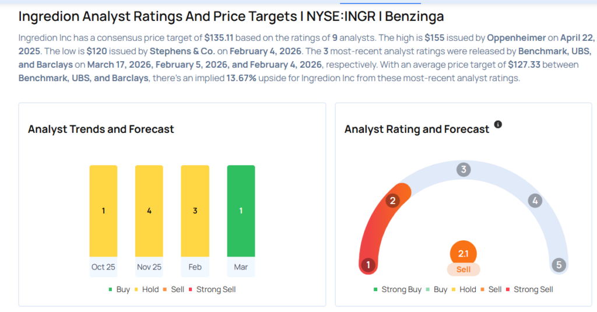Click gauge marker number 1
Image resolution: width=597 pixels, height=312 pixels.
tap(368, 265)
